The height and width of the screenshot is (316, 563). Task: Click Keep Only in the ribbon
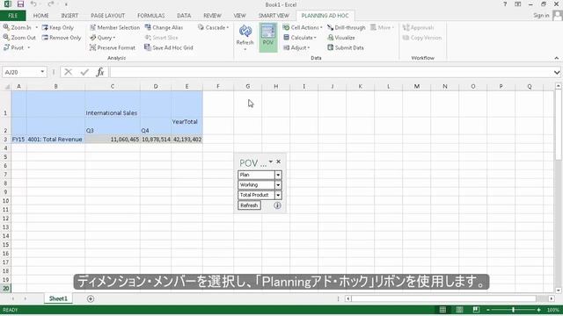(57, 27)
